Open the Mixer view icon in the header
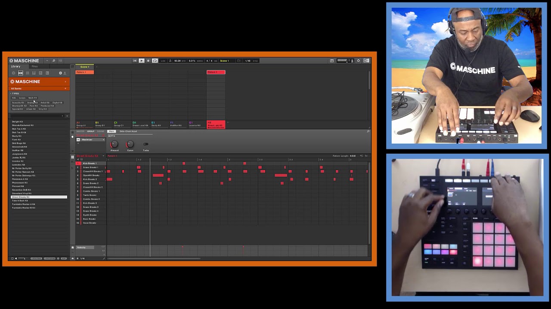 (x=60, y=61)
